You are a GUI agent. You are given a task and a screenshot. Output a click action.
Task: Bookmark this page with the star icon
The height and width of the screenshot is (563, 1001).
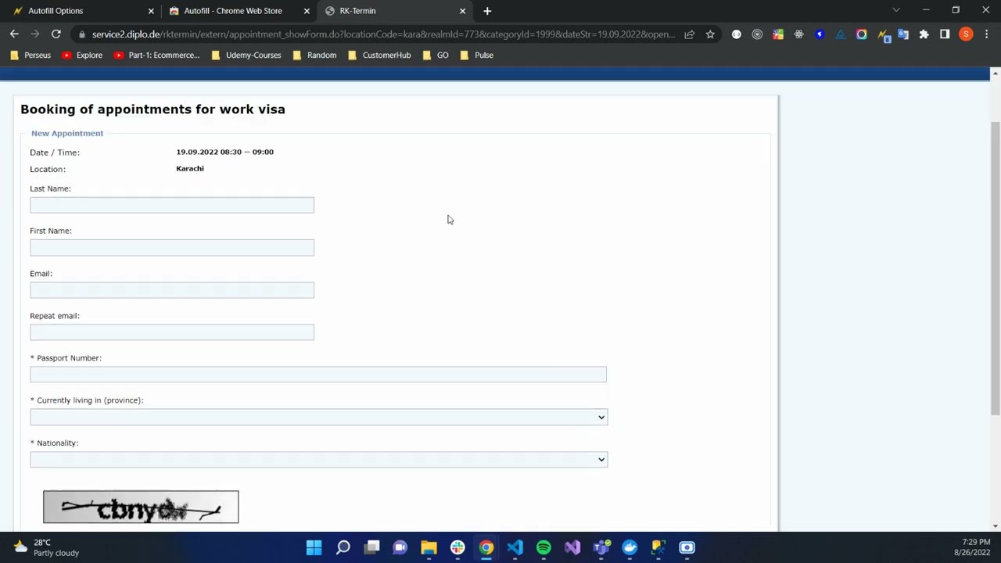710,34
